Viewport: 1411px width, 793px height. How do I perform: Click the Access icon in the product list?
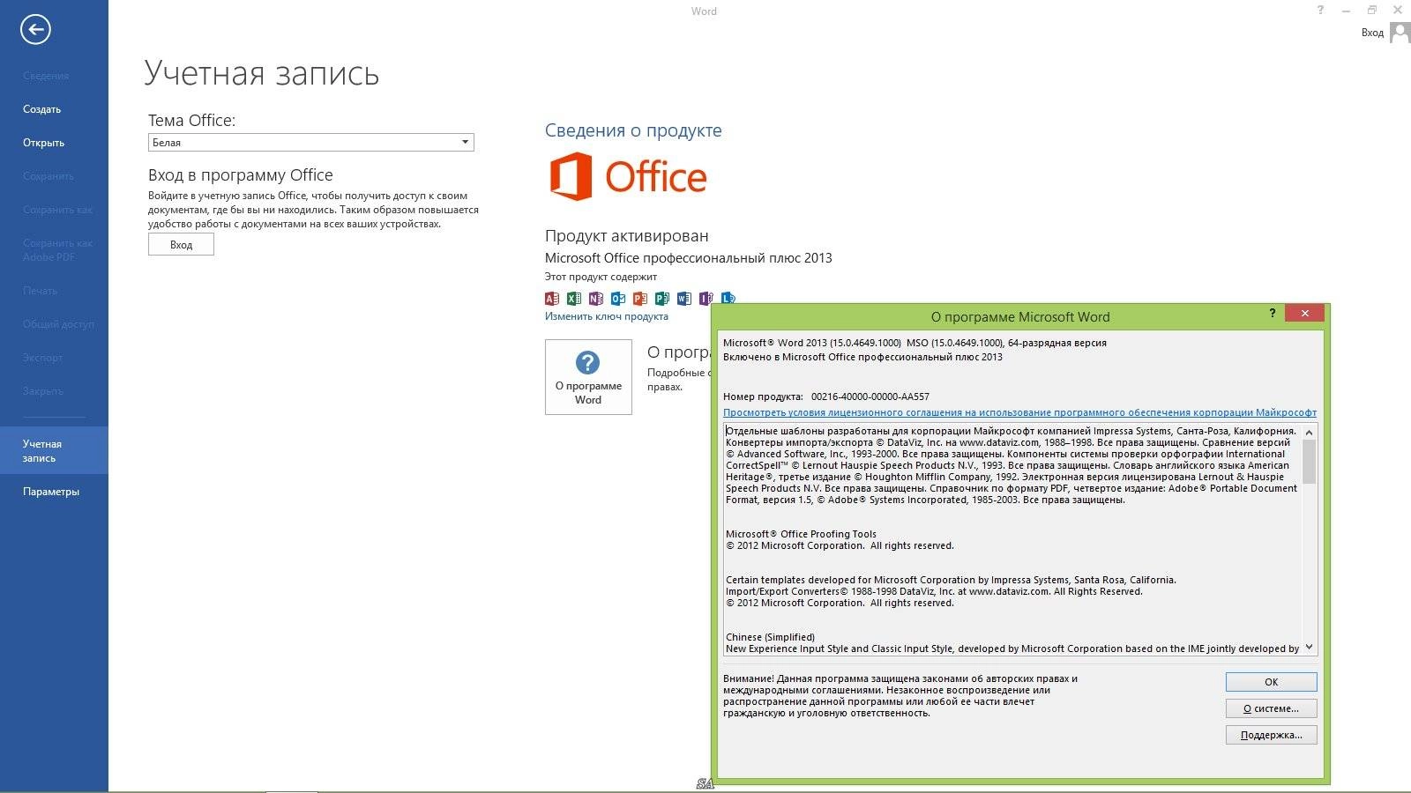click(x=552, y=299)
